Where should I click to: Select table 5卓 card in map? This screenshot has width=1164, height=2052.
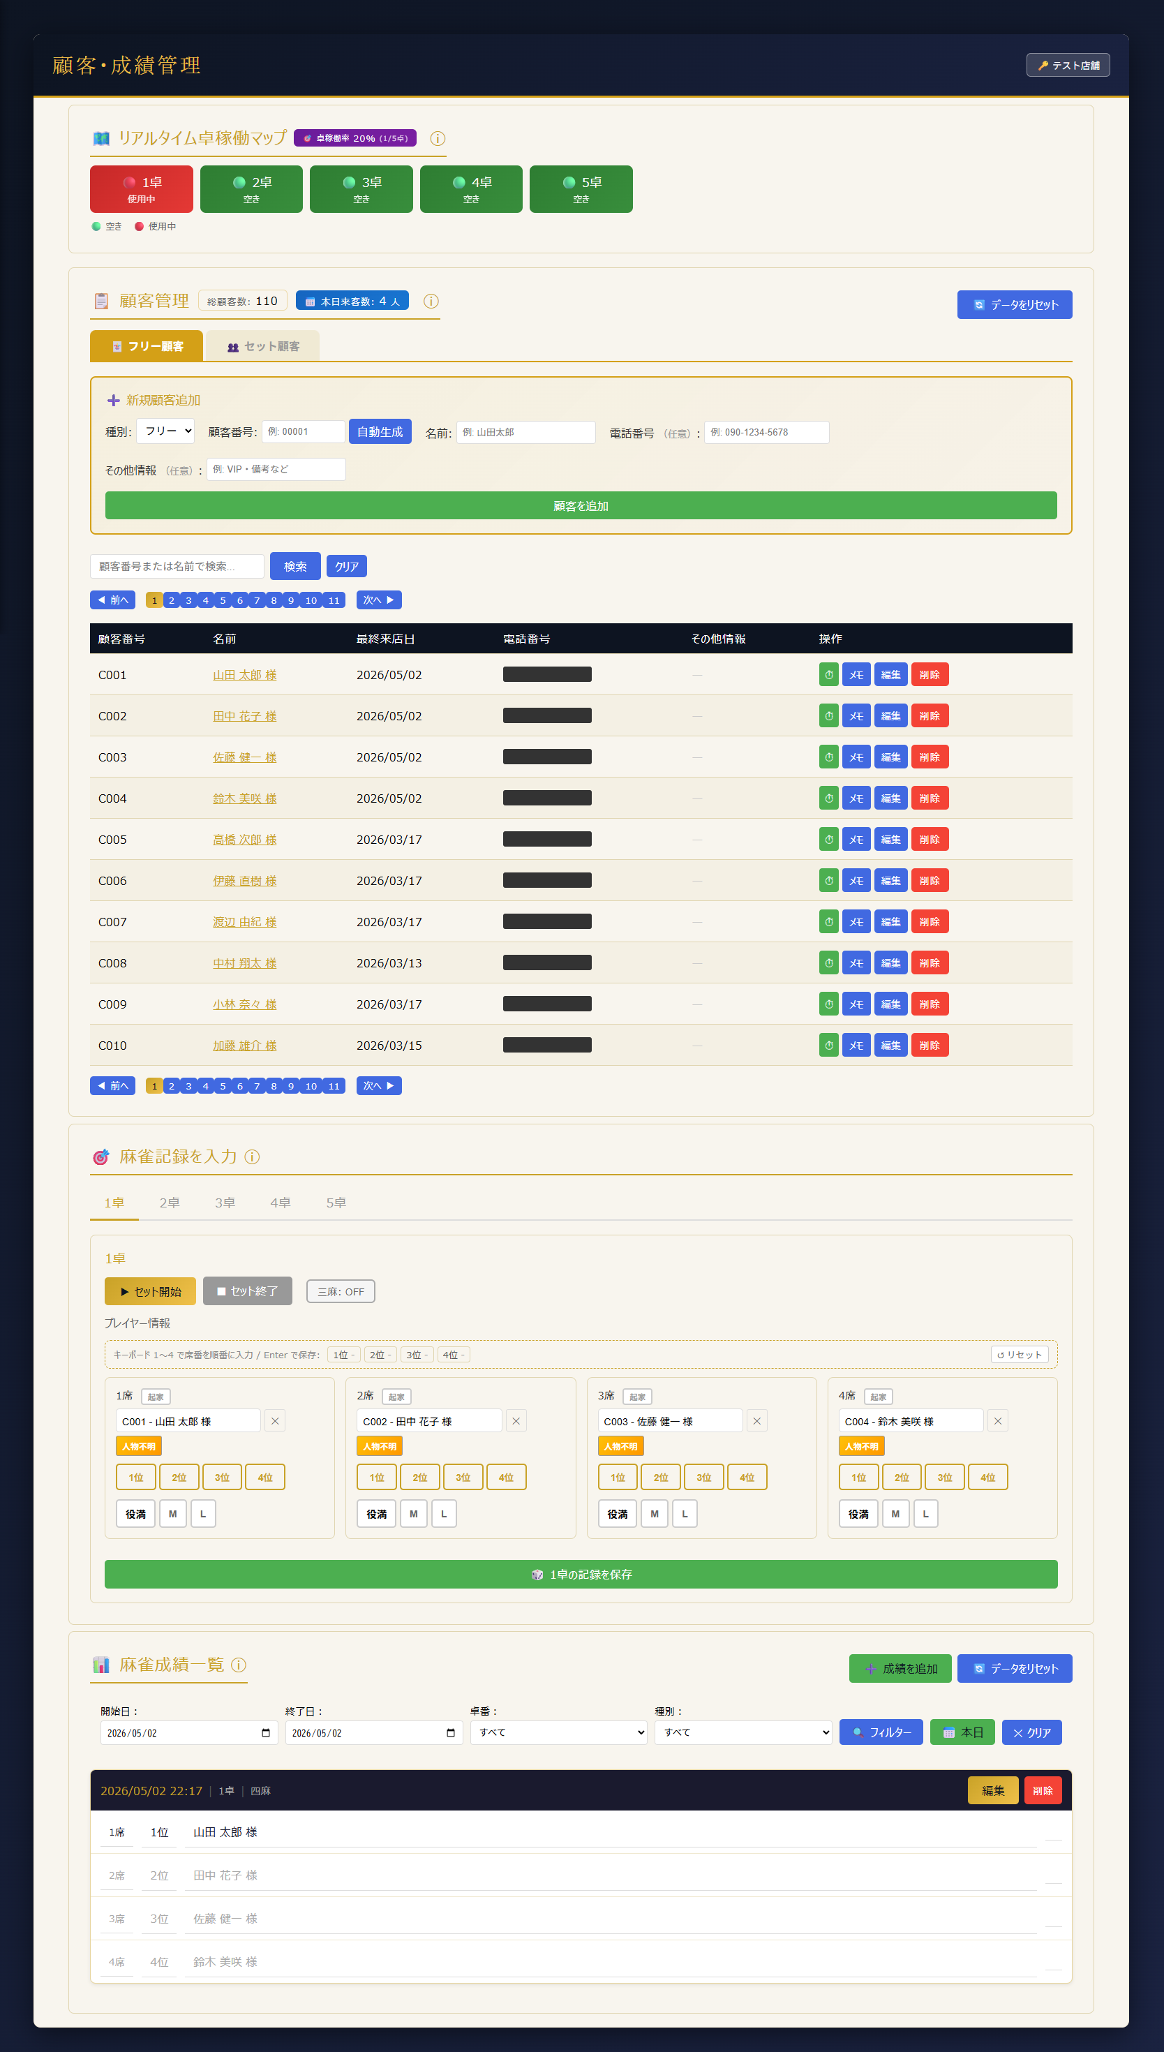tap(581, 189)
